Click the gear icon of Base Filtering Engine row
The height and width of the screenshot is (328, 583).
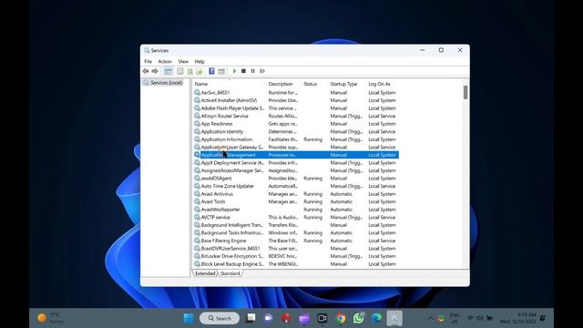point(197,241)
